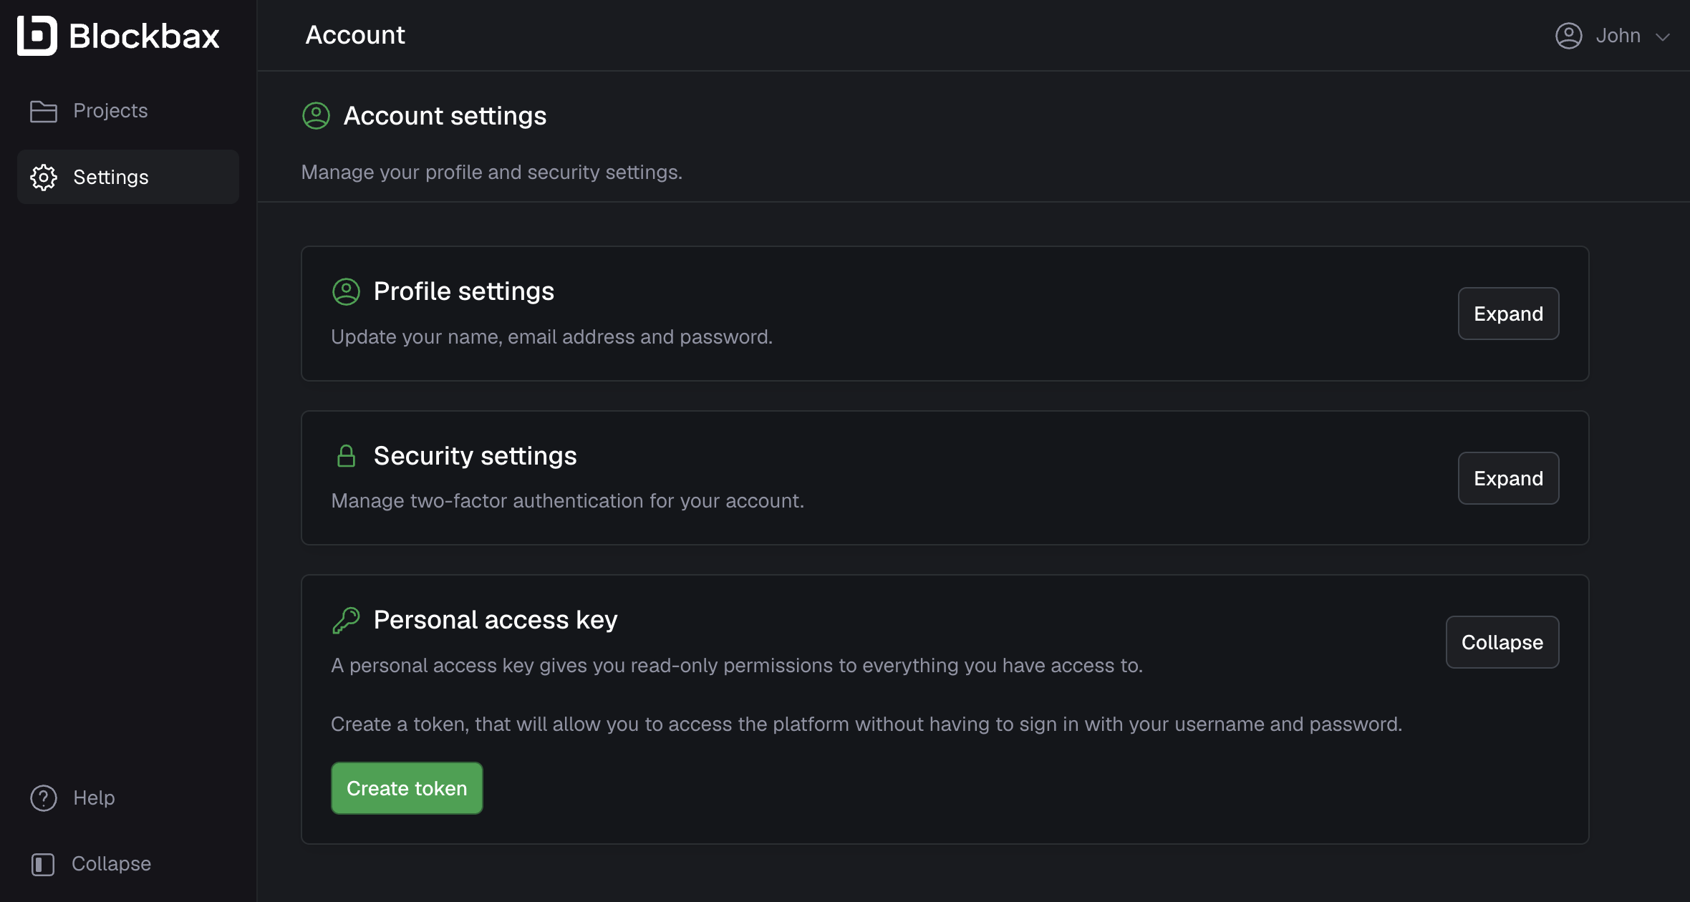The width and height of the screenshot is (1690, 902).
Task: Select Settings in the sidebar
Action: point(128,177)
